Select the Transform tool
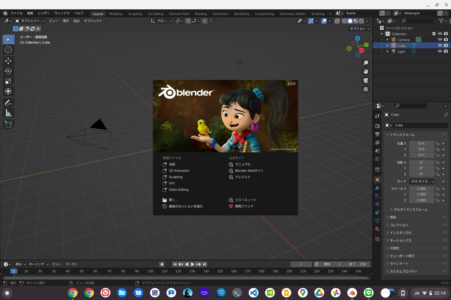Image resolution: width=451 pixels, height=300 pixels. click(8, 91)
